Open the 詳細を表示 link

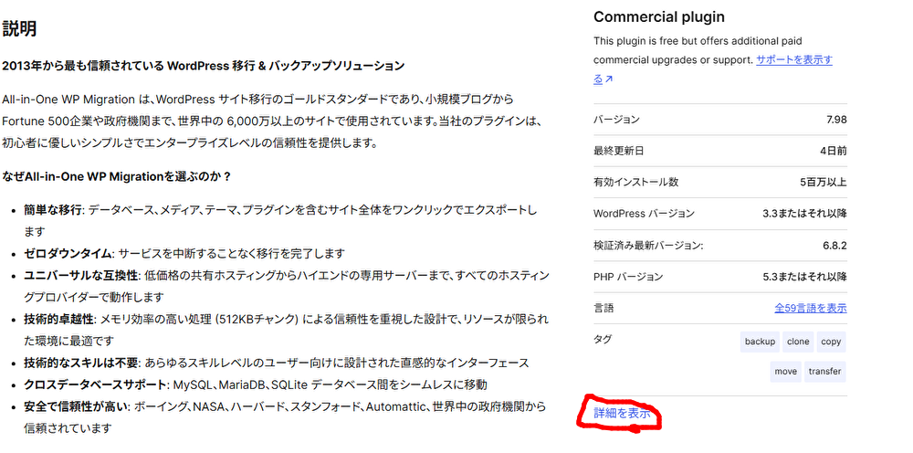pyautogui.click(x=622, y=413)
